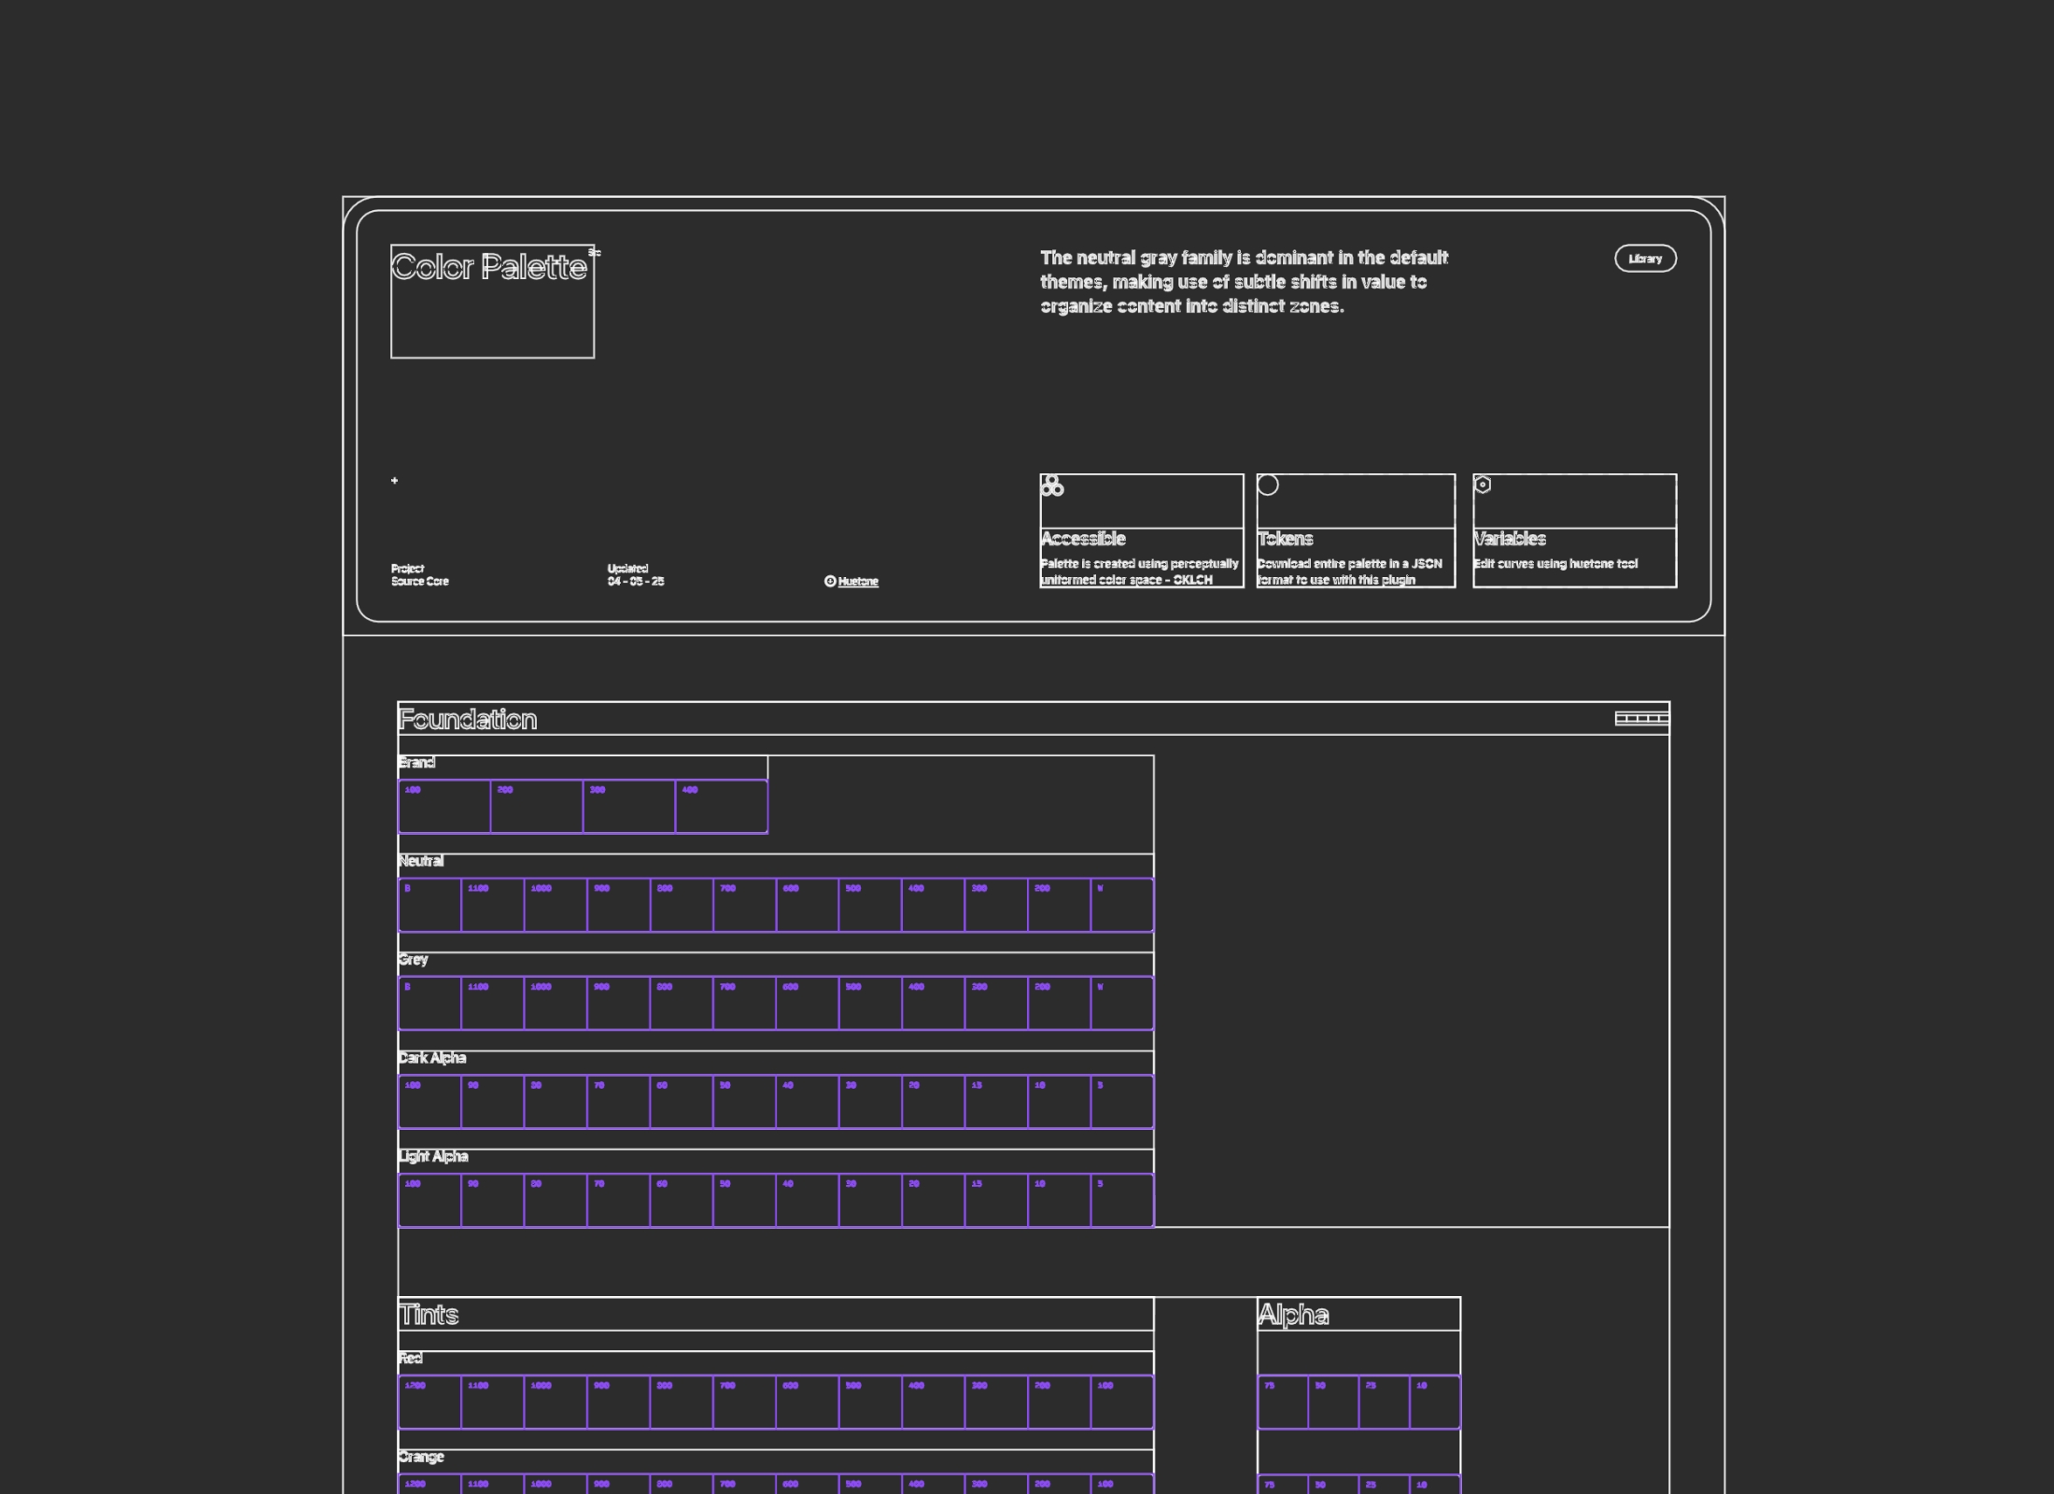Select Brand swatch 200
Viewport: 2054px width, 1494px height.
[537, 806]
